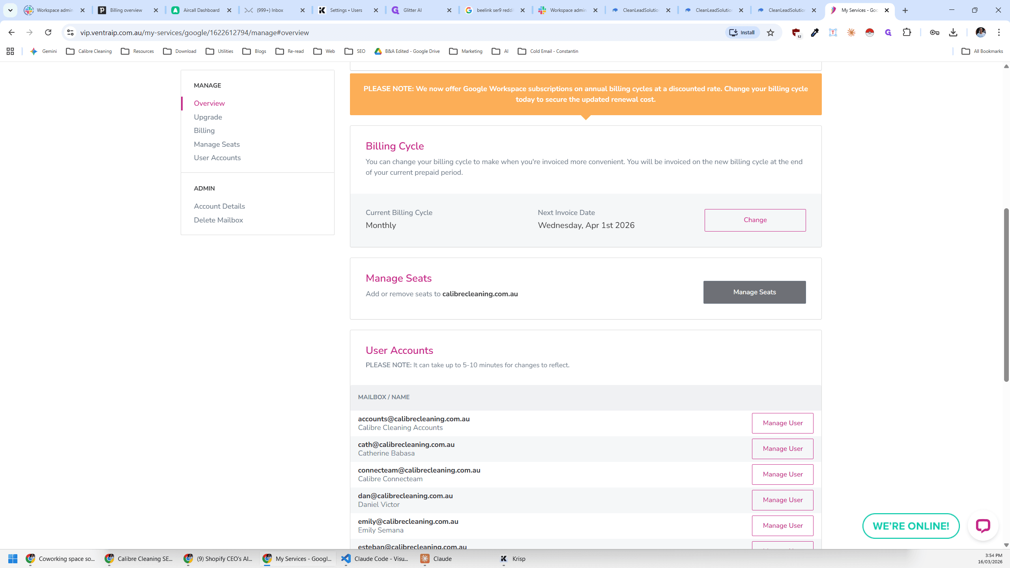This screenshot has width=1010, height=568.
Task: Open Chrome three-dot menu
Action: (x=999, y=32)
